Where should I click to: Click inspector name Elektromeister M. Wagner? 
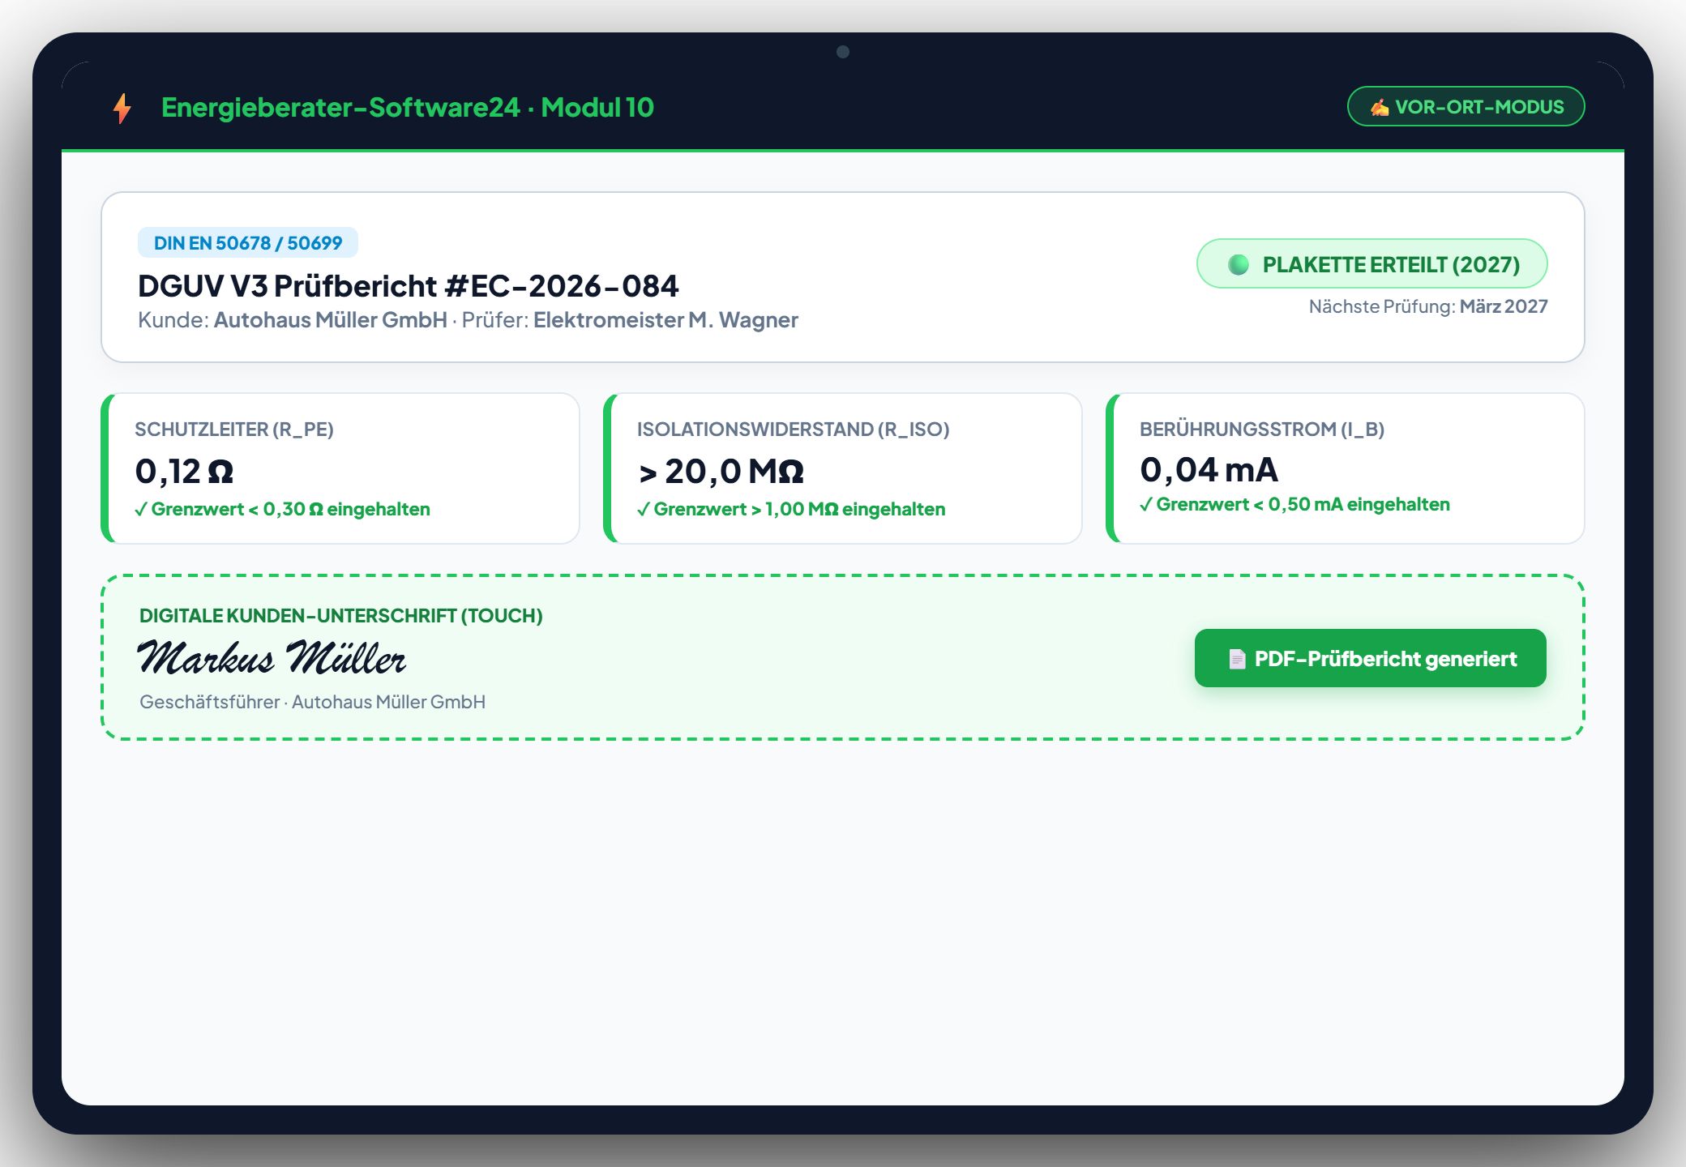[665, 320]
